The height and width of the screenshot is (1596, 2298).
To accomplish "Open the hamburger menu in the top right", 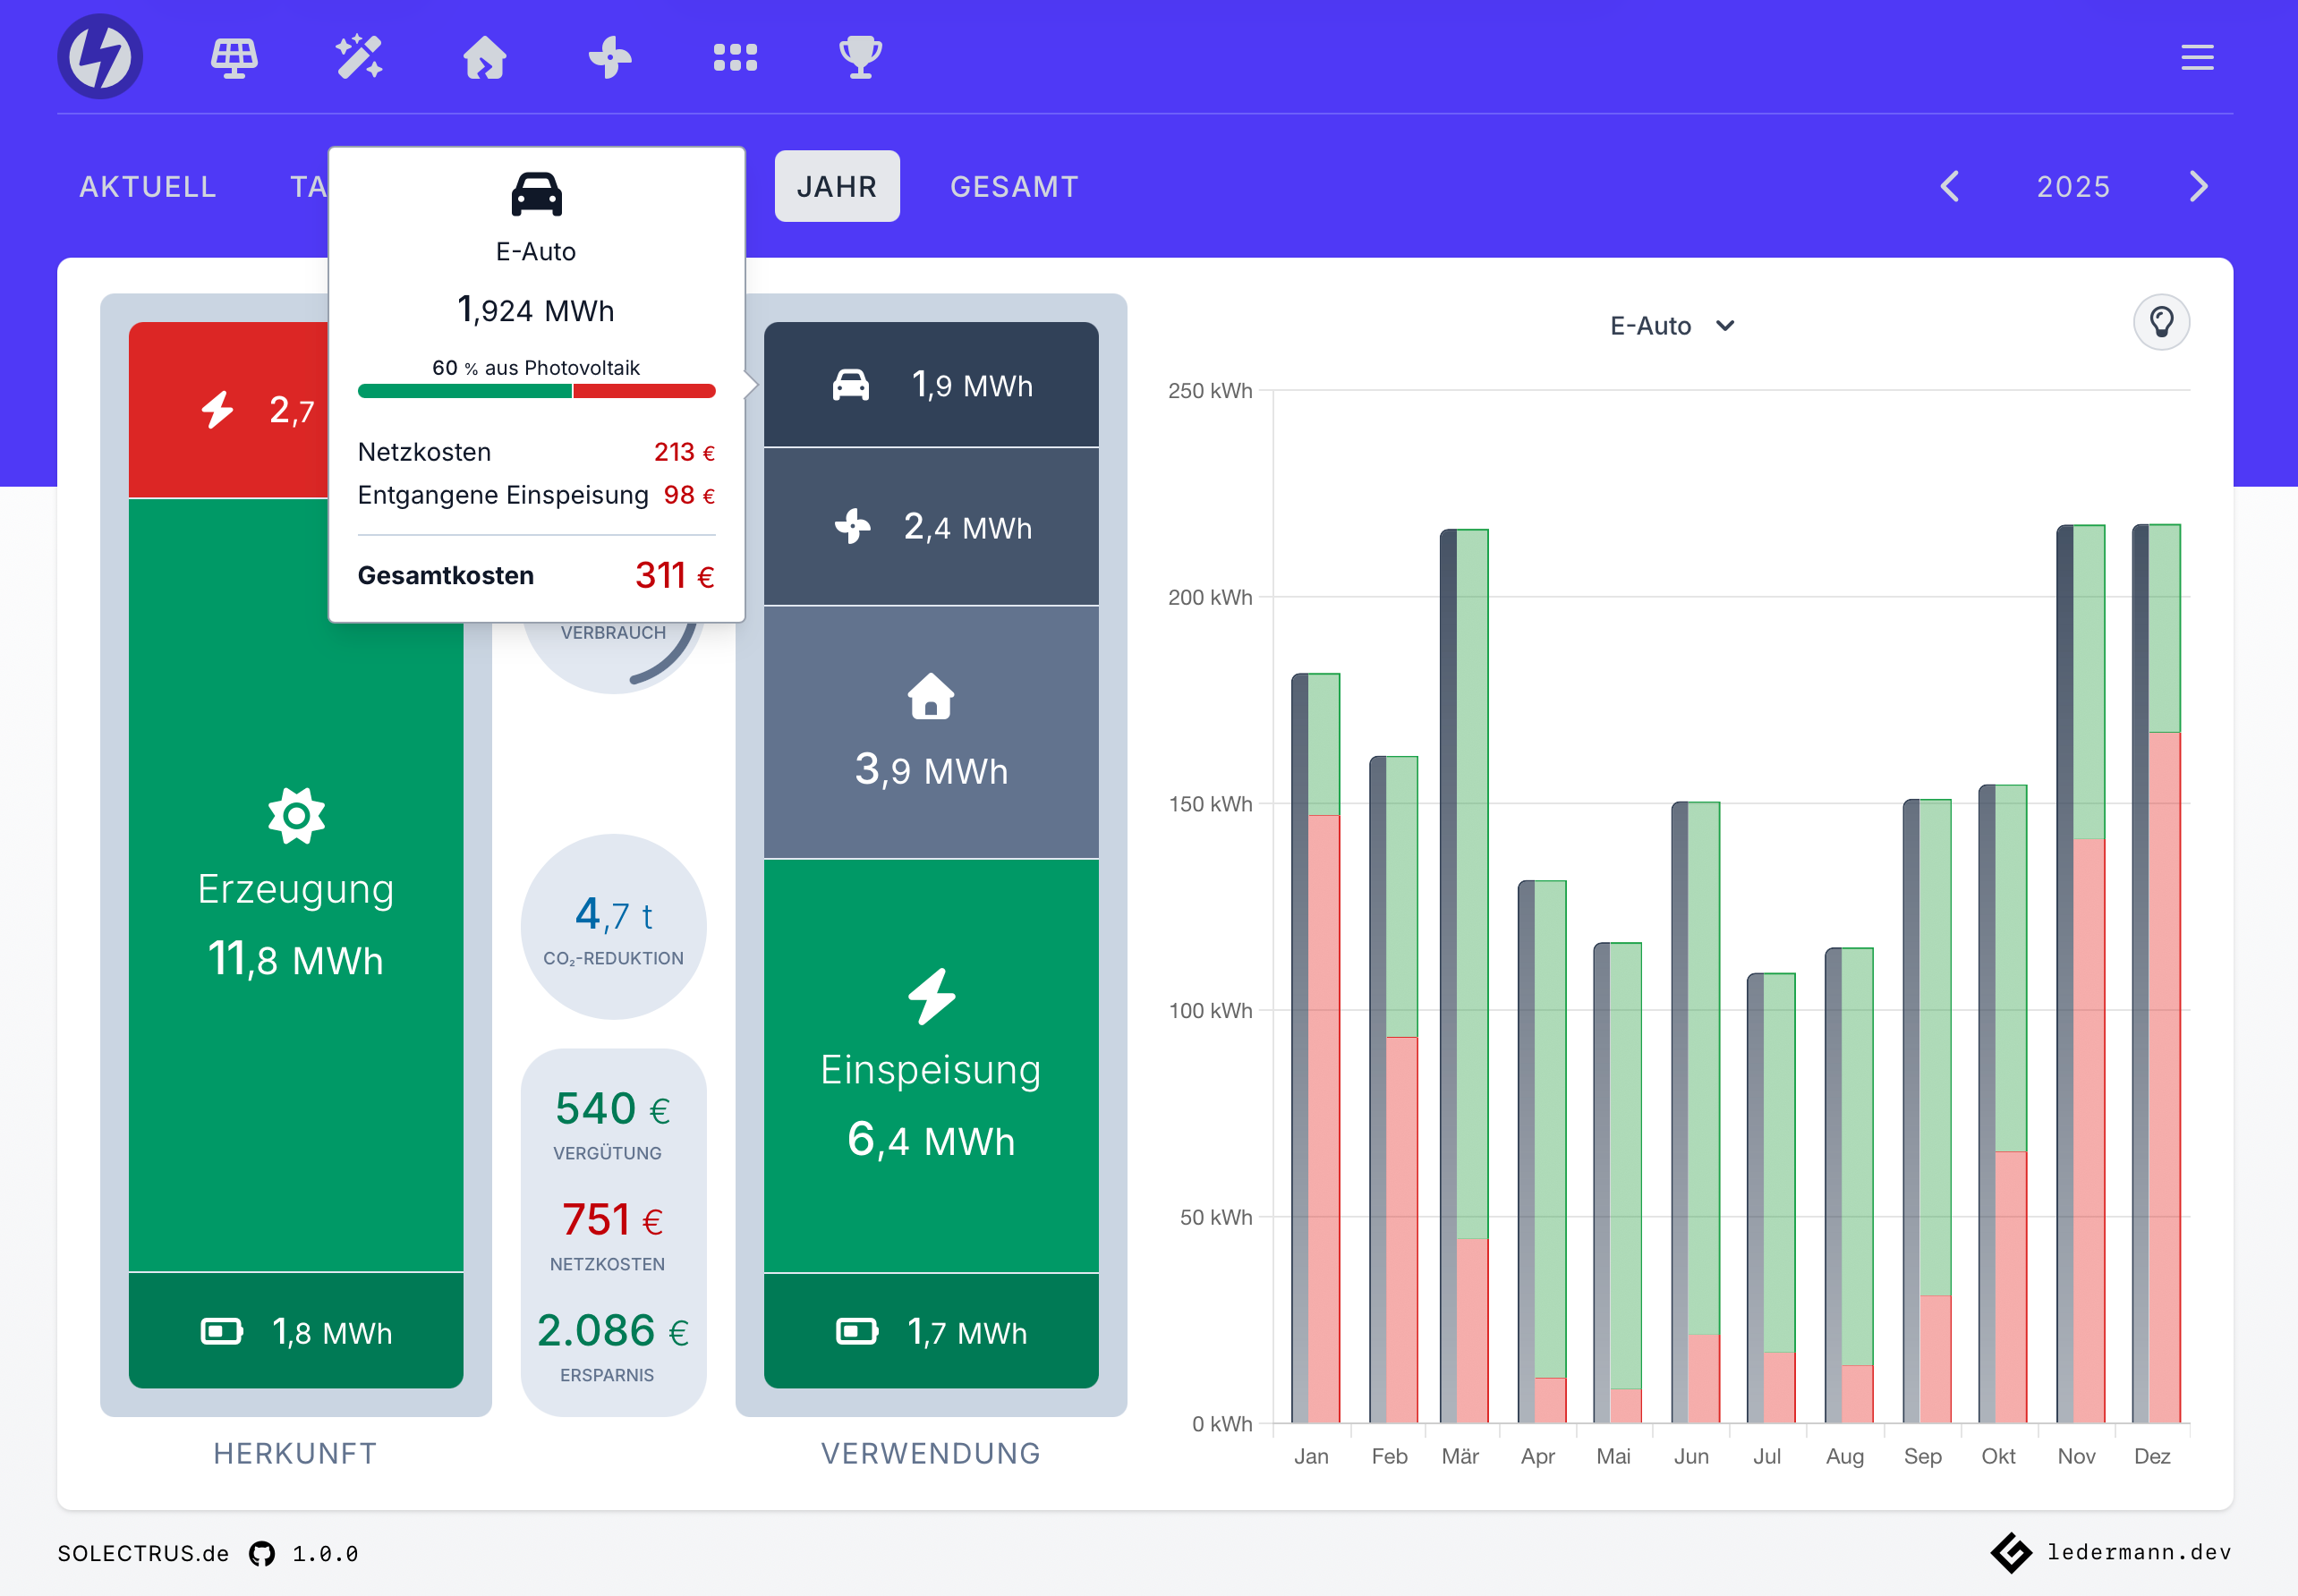I will tap(2197, 57).
